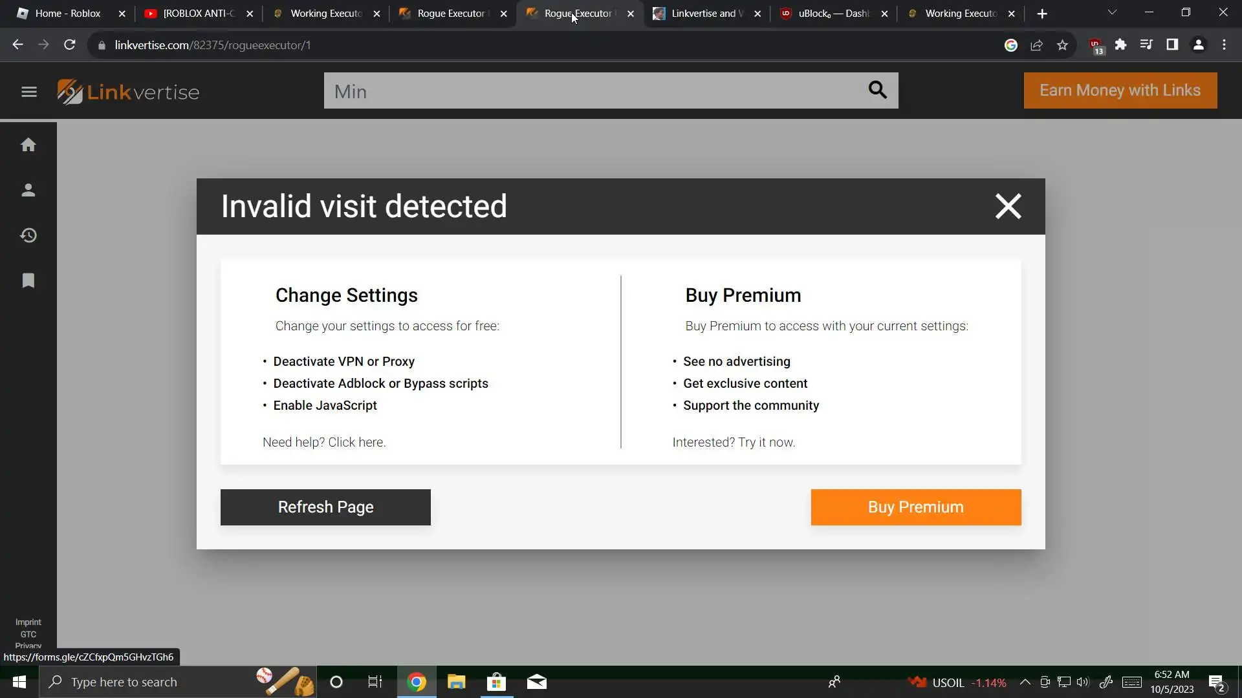Open the sidebar history icon

click(x=28, y=235)
